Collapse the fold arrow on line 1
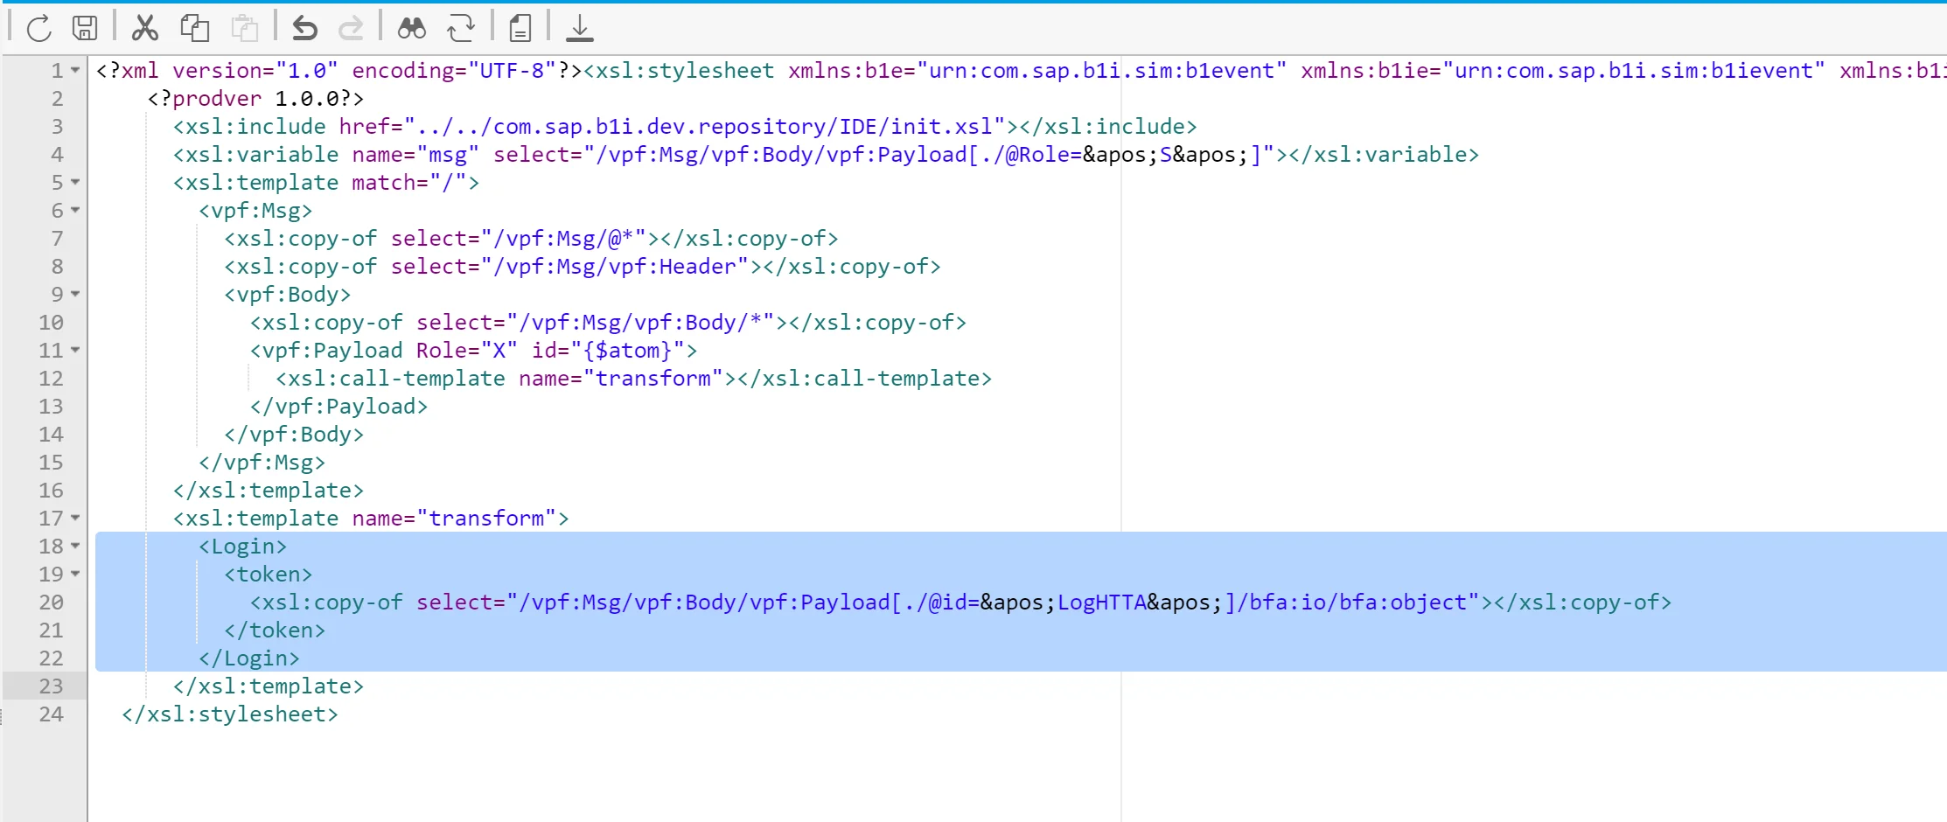 (x=75, y=70)
